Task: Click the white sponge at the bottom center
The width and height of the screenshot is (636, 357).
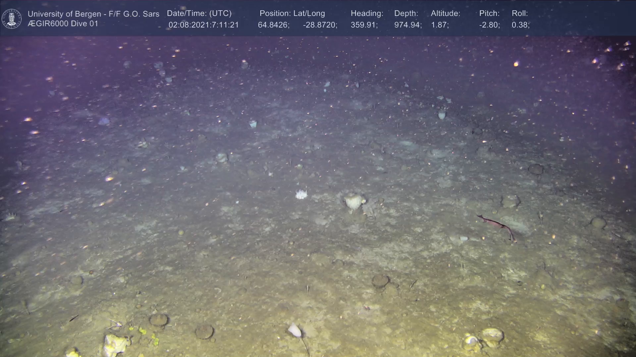Action: [x=294, y=330]
